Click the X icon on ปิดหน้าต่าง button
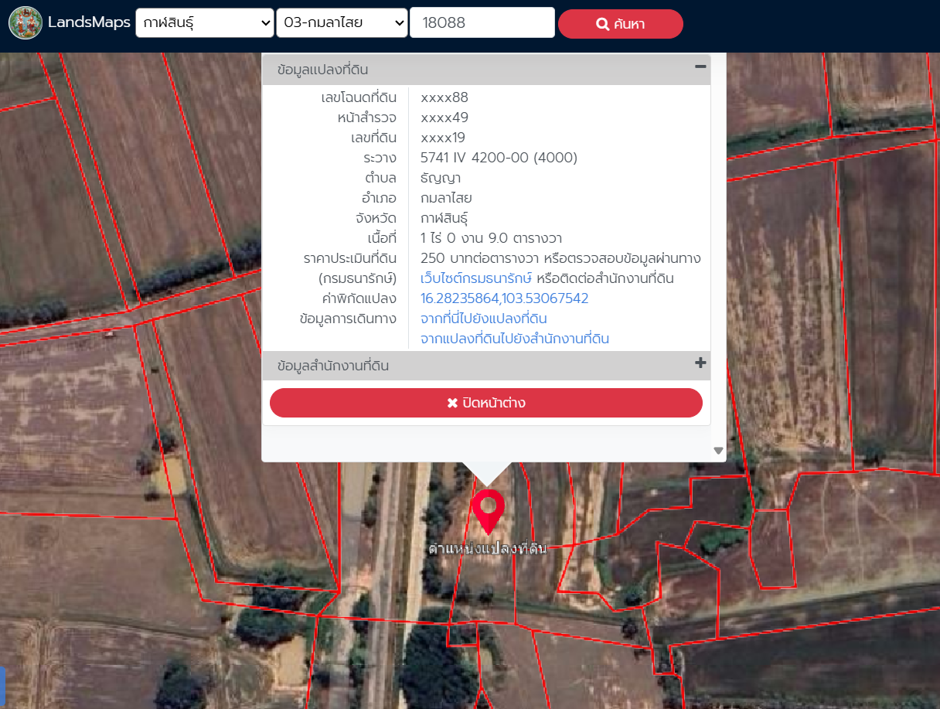 pos(453,403)
